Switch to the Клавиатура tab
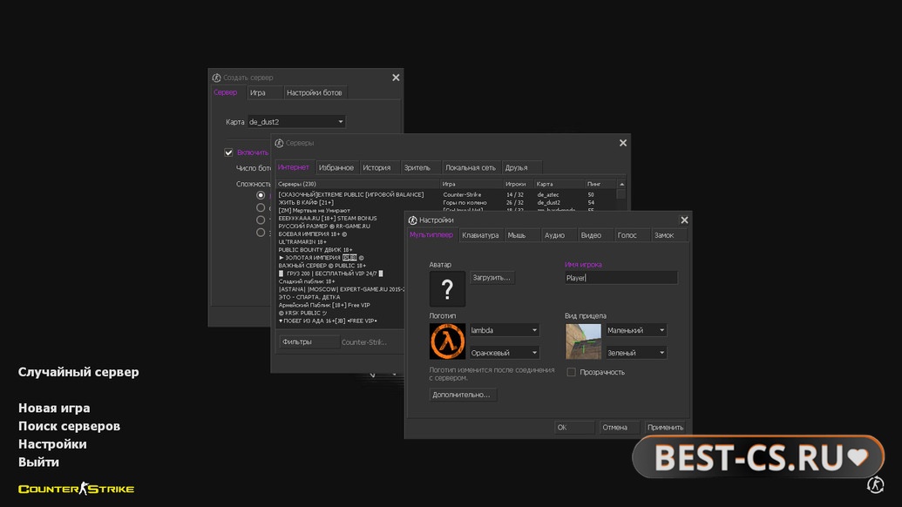The image size is (902, 507). point(480,235)
